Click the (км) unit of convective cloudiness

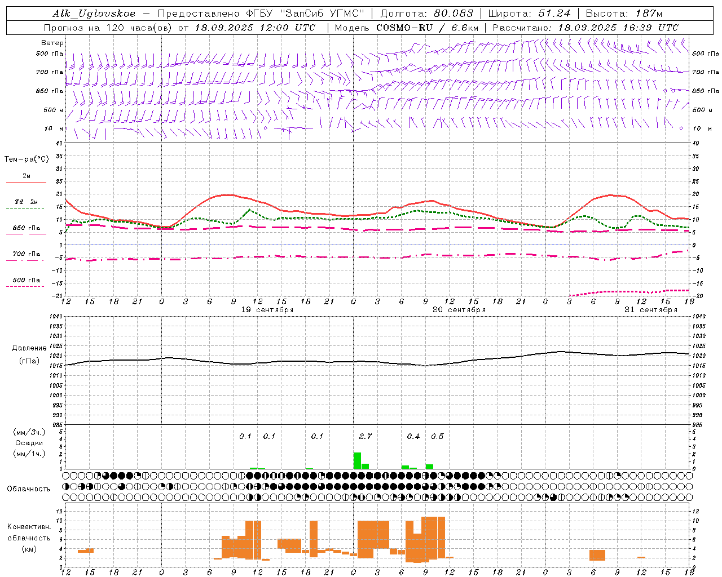point(29,549)
